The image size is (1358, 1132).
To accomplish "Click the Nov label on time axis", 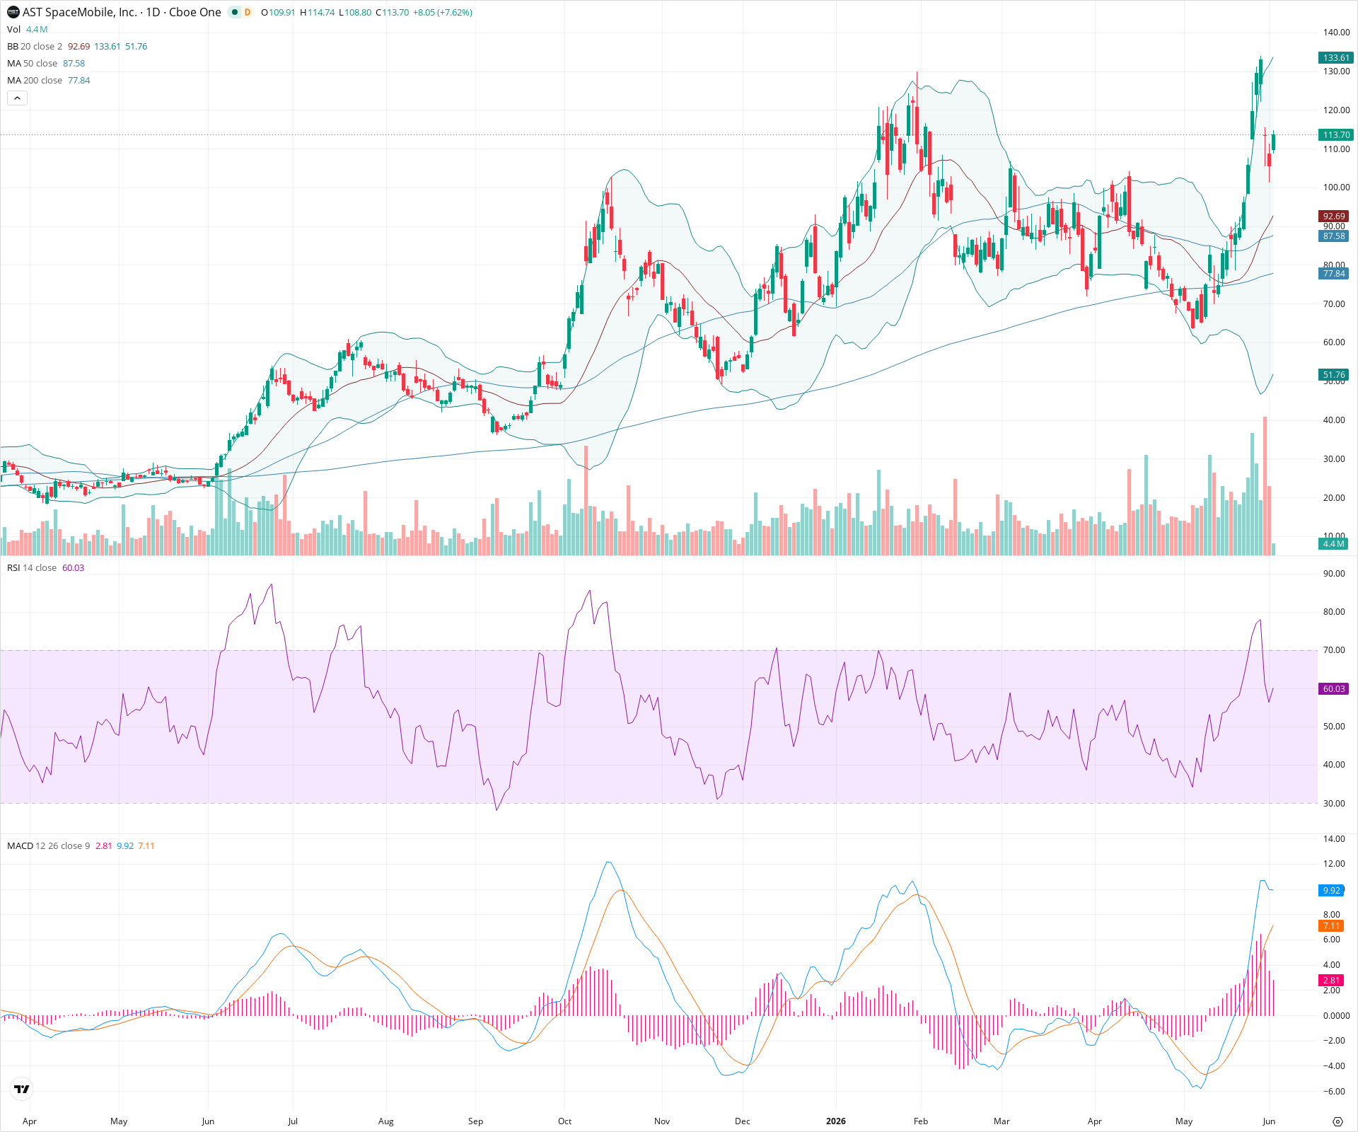I will [662, 1121].
